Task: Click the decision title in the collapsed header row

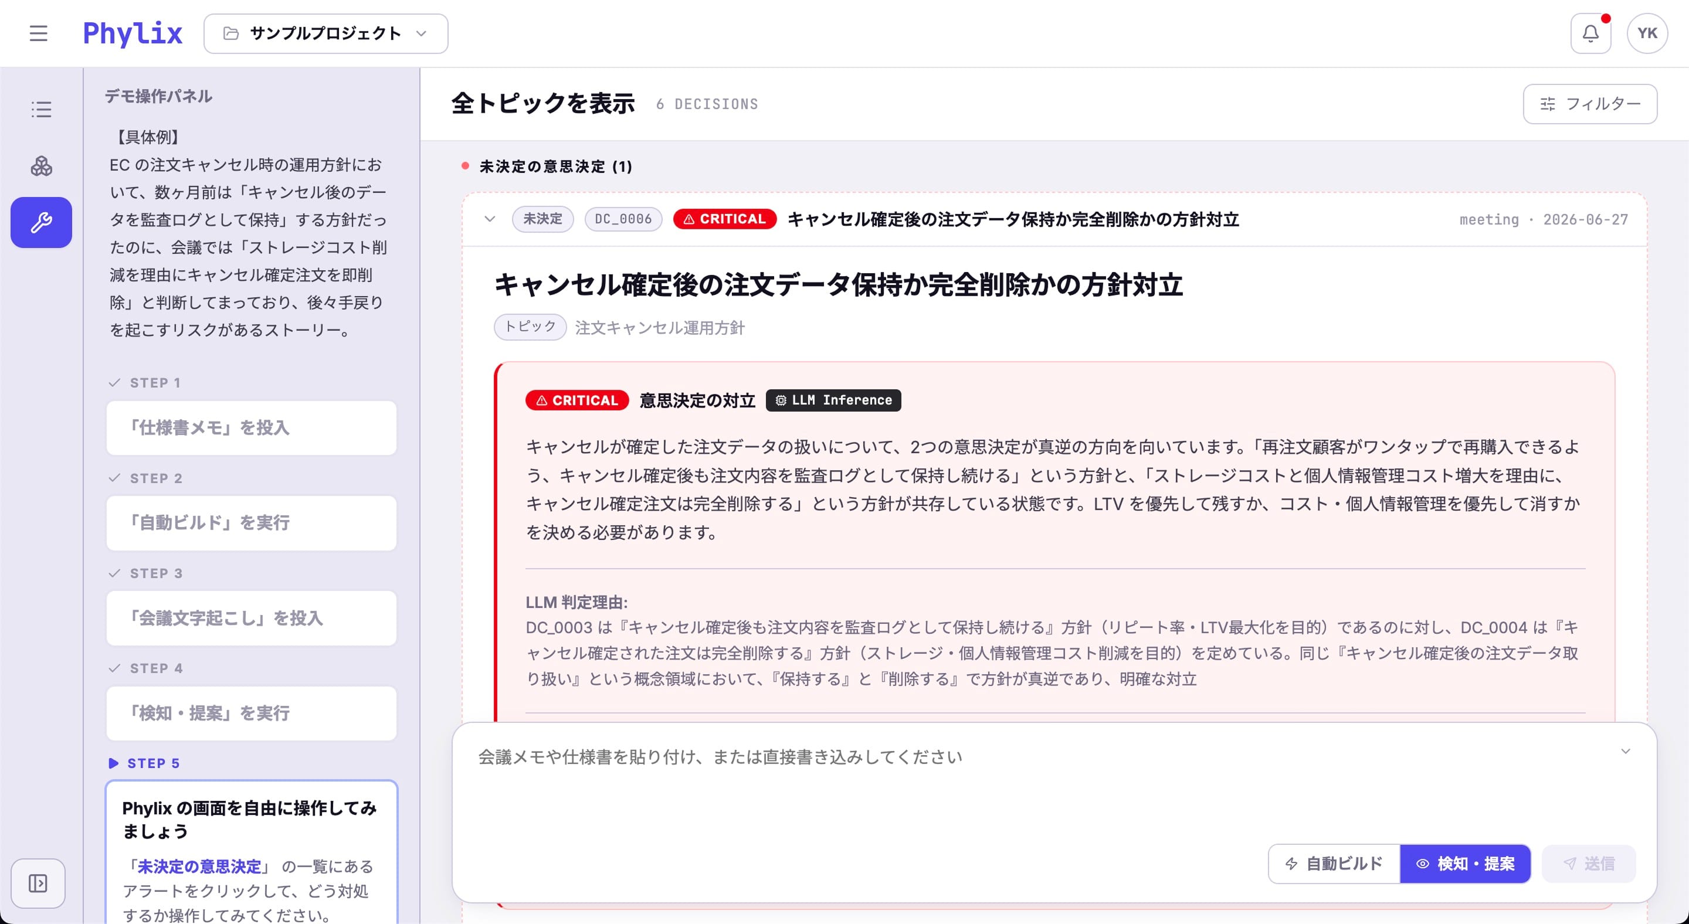Action: pyautogui.click(x=1013, y=219)
